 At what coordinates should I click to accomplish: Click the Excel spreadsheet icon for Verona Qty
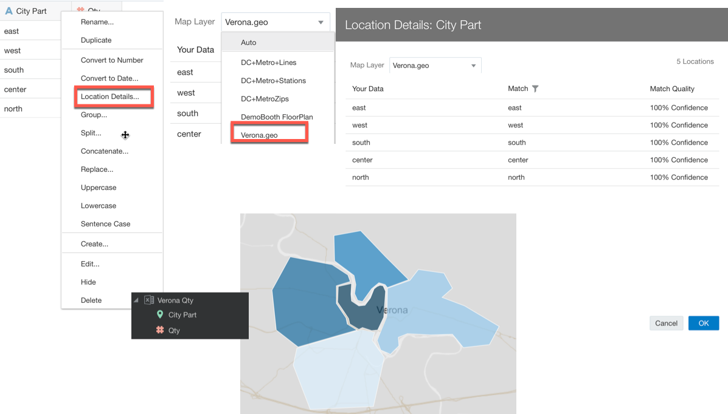point(148,300)
